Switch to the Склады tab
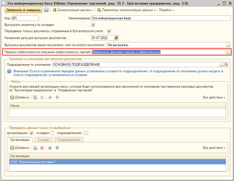234x181 pixels. [43, 140]
